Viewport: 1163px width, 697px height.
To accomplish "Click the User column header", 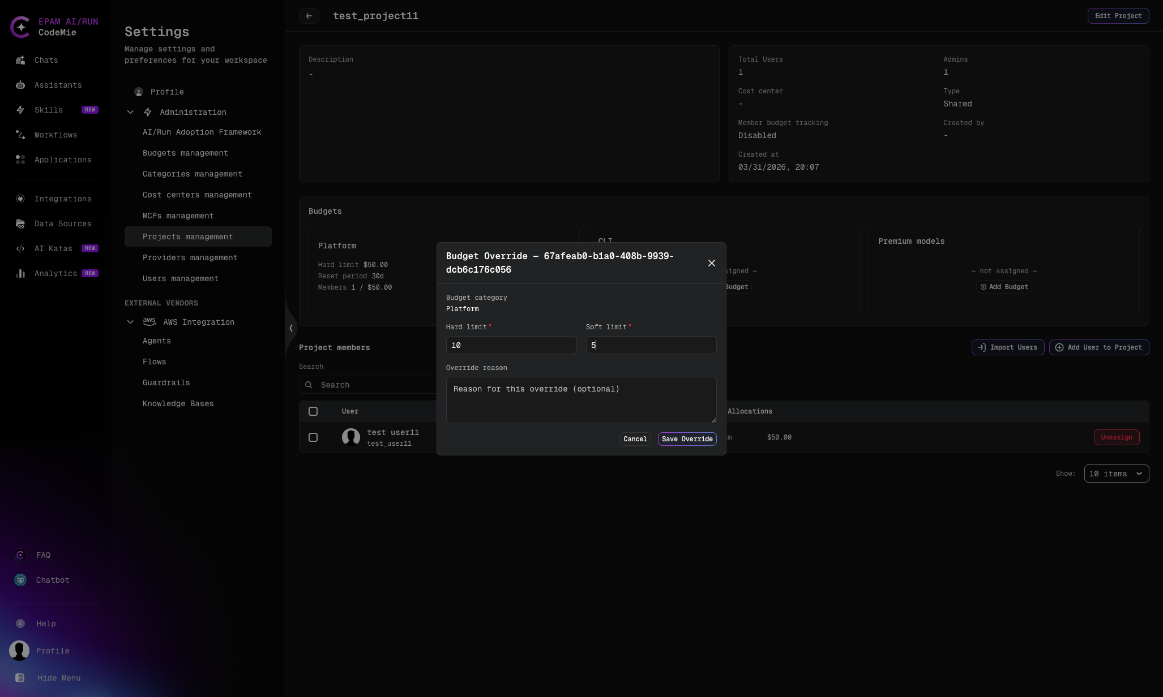I will pos(350,411).
